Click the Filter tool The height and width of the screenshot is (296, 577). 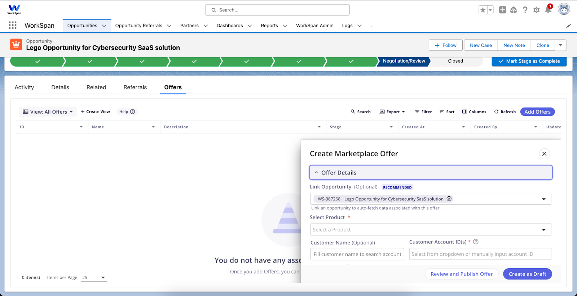pyautogui.click(x=423, y=112)
